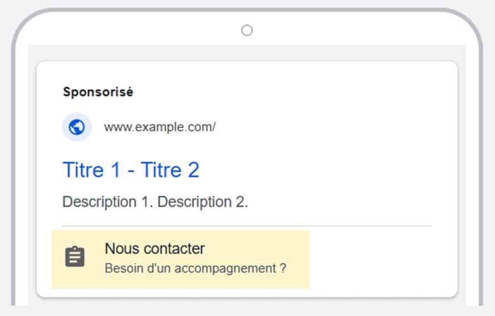
Task: Click the blue globe favicon icon
Action: pos(77,127)
